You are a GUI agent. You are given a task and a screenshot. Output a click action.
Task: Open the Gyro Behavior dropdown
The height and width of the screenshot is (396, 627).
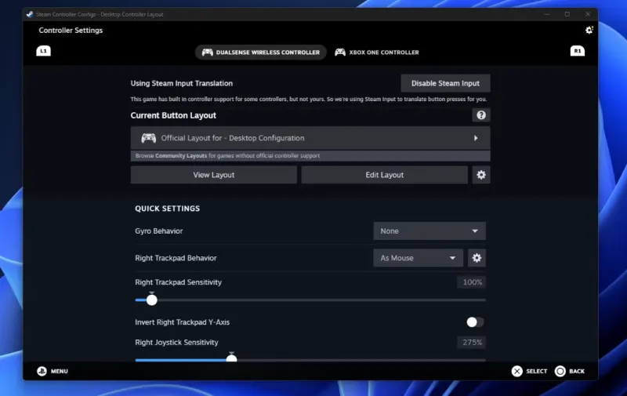tap(429, 231)
